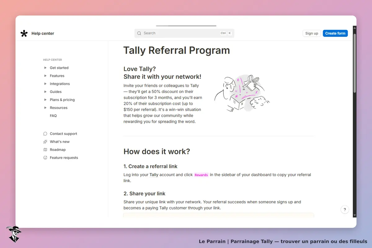Open the Feature requests link
The image size is (372, 248).
(x=64, y=158)
